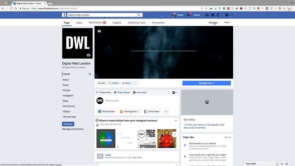Click the browser Home icon

[x=16, y=8]
